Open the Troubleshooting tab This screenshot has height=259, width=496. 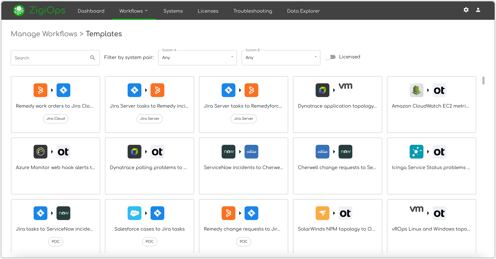(253, 11)
